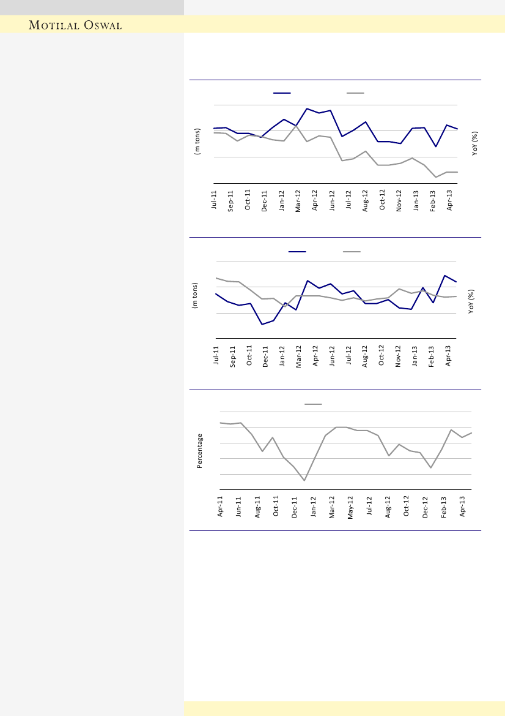
Task: Select the Jun-11 tick label
Action: 239,506
